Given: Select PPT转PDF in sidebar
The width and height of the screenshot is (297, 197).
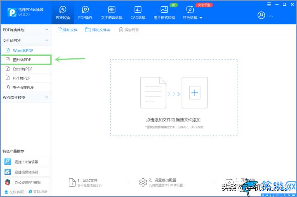Looking at the screenshot, I should [x=26, y=78].
